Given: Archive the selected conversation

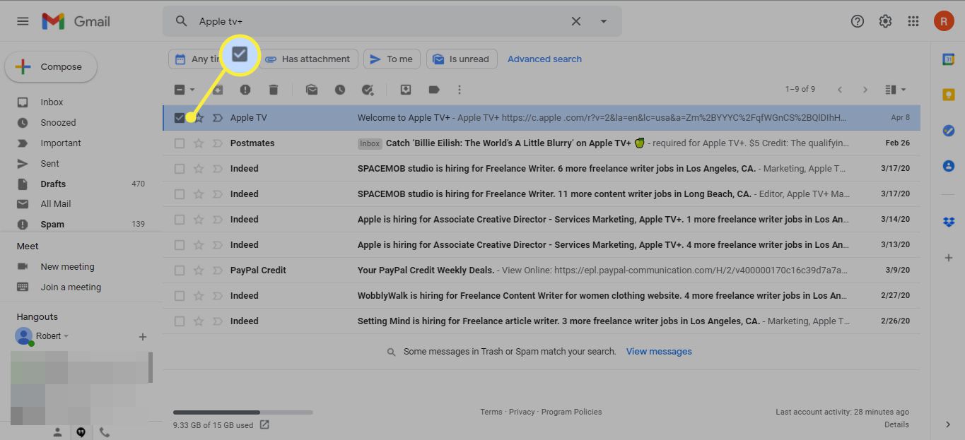Looking at the screenshot, I should (x=217, y=90).
